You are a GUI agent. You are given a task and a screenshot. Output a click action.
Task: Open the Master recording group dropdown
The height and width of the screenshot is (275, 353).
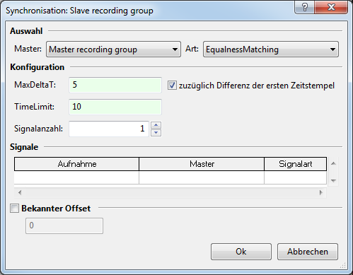click(x=113, y=49)
